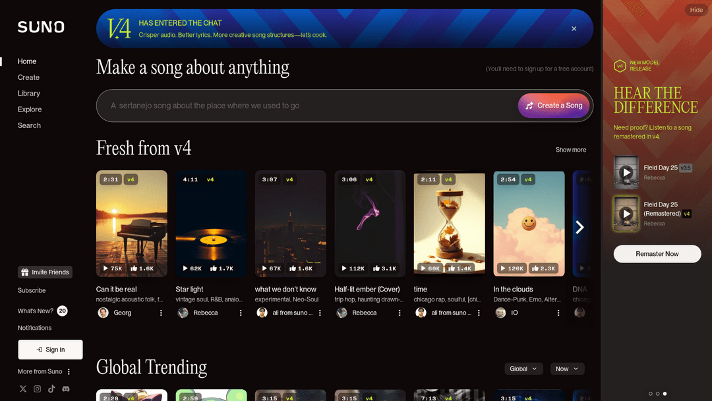Open more options for what we don't know
The width and height of the screenshot is (712, 401).
pyautogui.click(x=320, y=313)
